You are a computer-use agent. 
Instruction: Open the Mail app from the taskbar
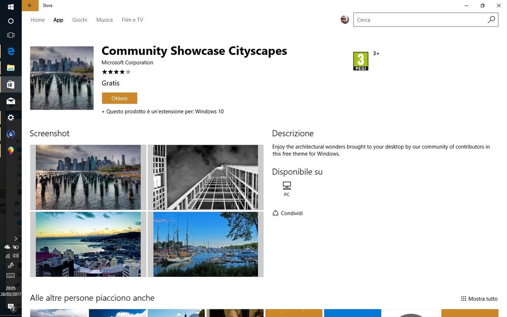(11, 101)
